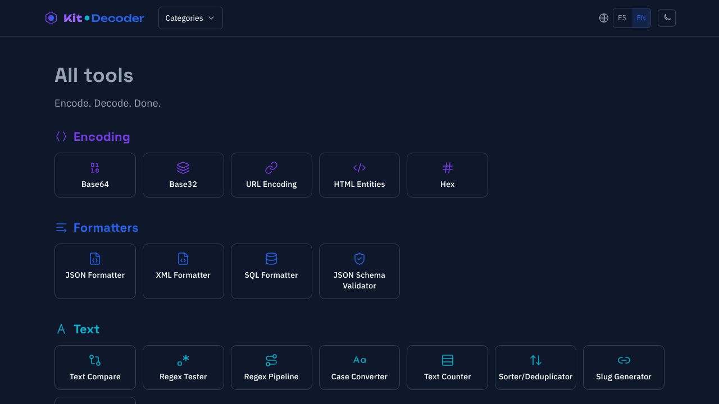
Task: Go to the URL Encoding tool label
Action: click(271, 184)
